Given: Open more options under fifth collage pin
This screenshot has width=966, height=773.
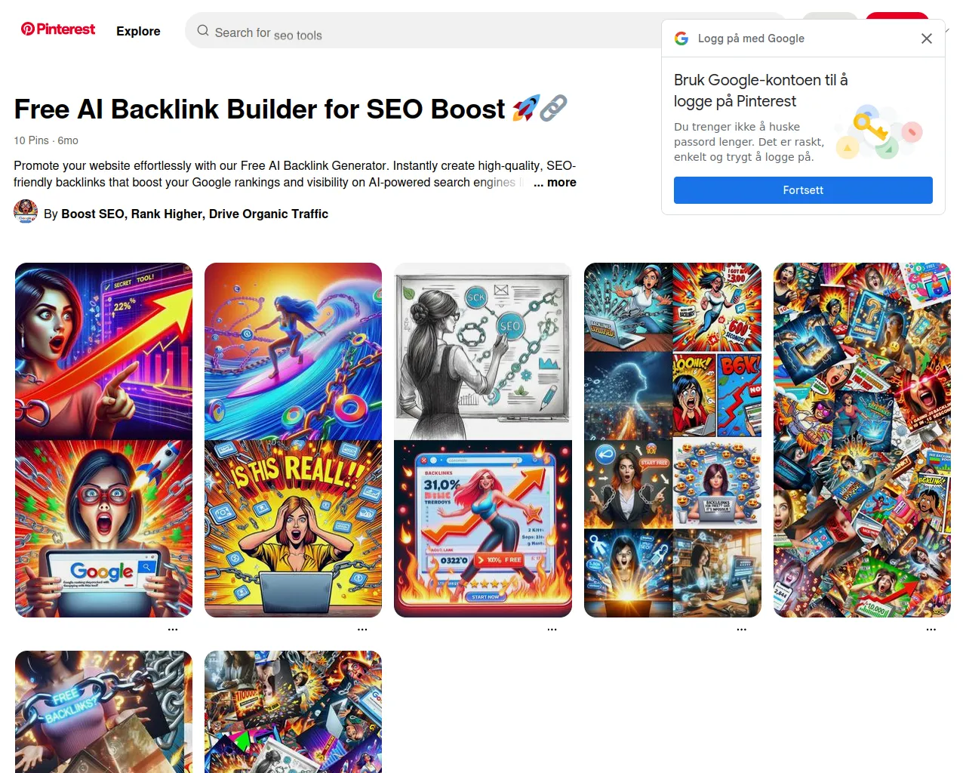Looking at the screenshot, I should [931, 629].
